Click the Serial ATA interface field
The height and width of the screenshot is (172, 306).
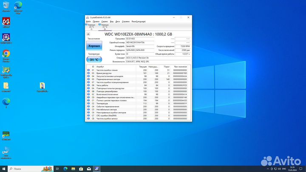[x=140, y=46]
